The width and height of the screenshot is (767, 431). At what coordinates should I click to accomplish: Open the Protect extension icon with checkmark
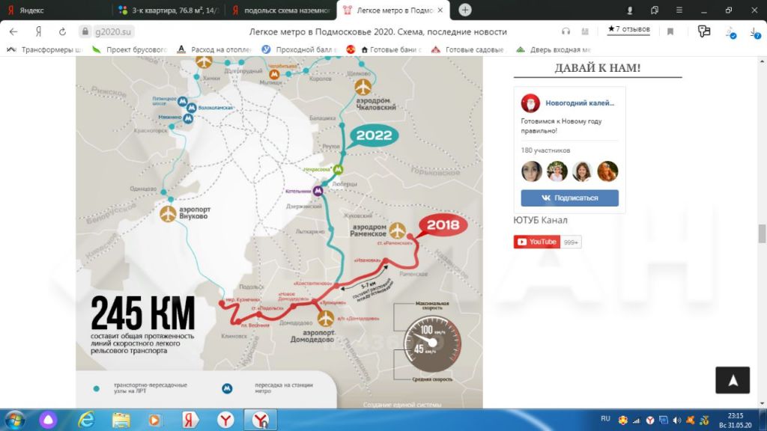click(x=731, y=33)
